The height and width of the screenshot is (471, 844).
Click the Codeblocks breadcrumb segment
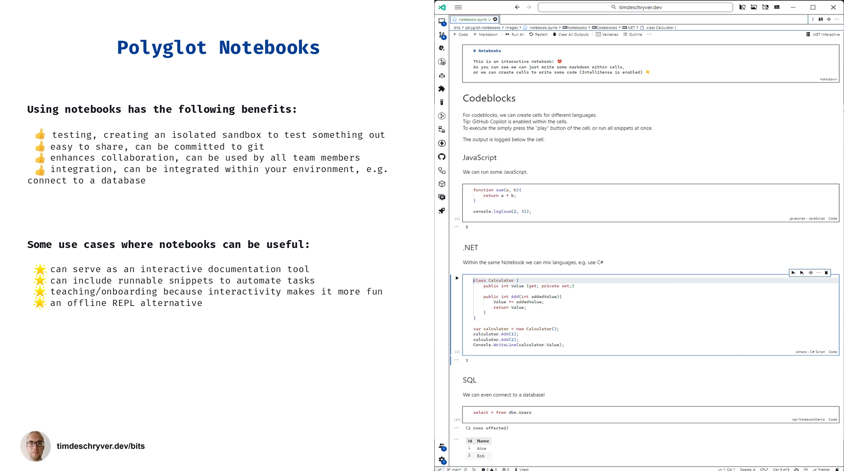tap(604, 28)
